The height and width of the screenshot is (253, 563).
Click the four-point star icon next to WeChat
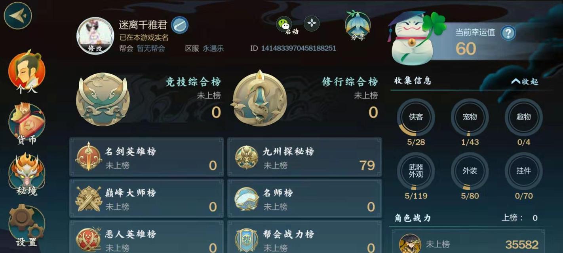coord(312,23)
